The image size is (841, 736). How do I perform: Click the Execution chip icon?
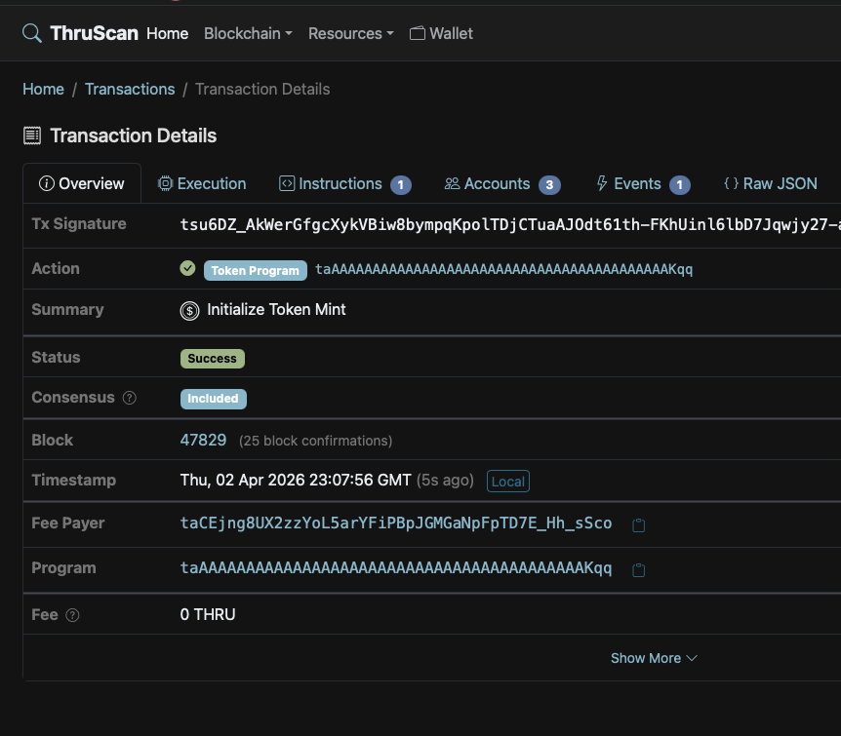coord(165,183)
